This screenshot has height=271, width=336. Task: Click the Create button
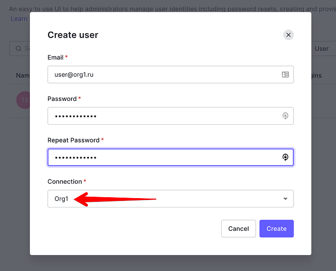coord(276,228)
